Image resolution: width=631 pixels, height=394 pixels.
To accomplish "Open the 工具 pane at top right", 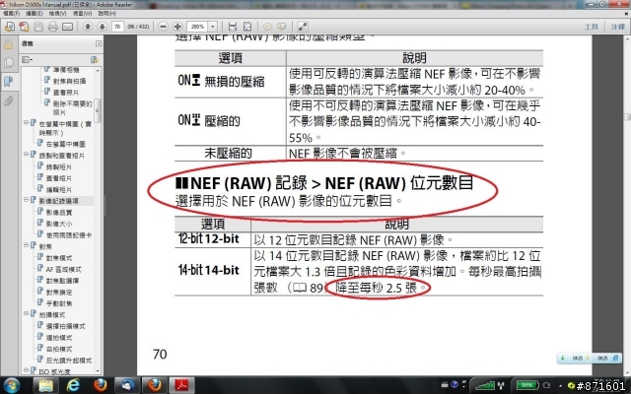I will 592,27.
